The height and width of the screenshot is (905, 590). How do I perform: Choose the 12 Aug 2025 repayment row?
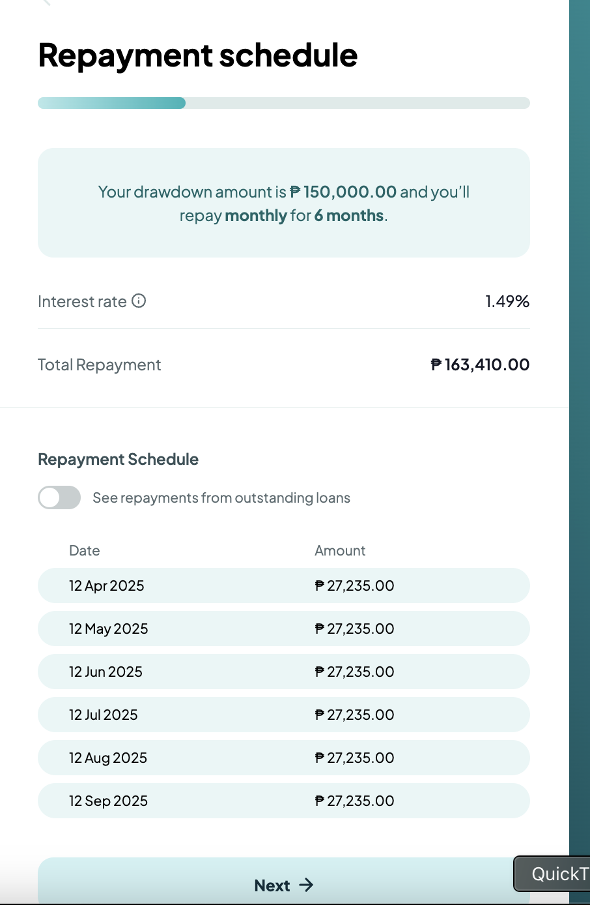tap(283, 758)
